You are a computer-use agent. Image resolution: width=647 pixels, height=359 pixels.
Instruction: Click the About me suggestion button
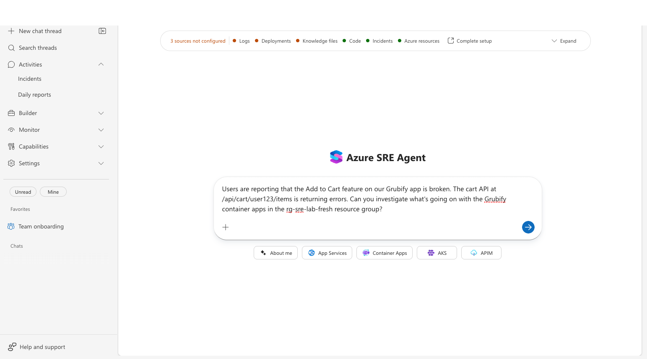click(276, 253)
